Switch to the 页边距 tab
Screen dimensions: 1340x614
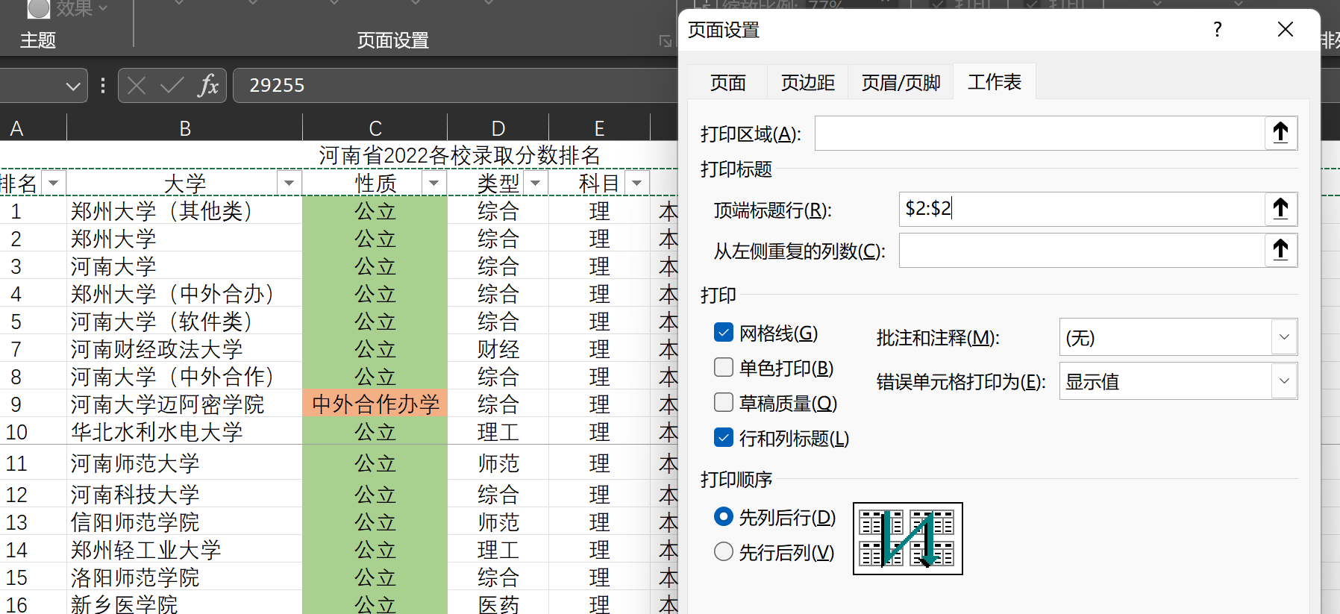tap(808, 83)
